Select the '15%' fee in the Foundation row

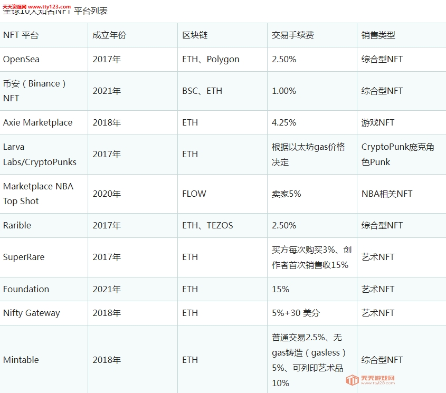[x=280, y=289]
